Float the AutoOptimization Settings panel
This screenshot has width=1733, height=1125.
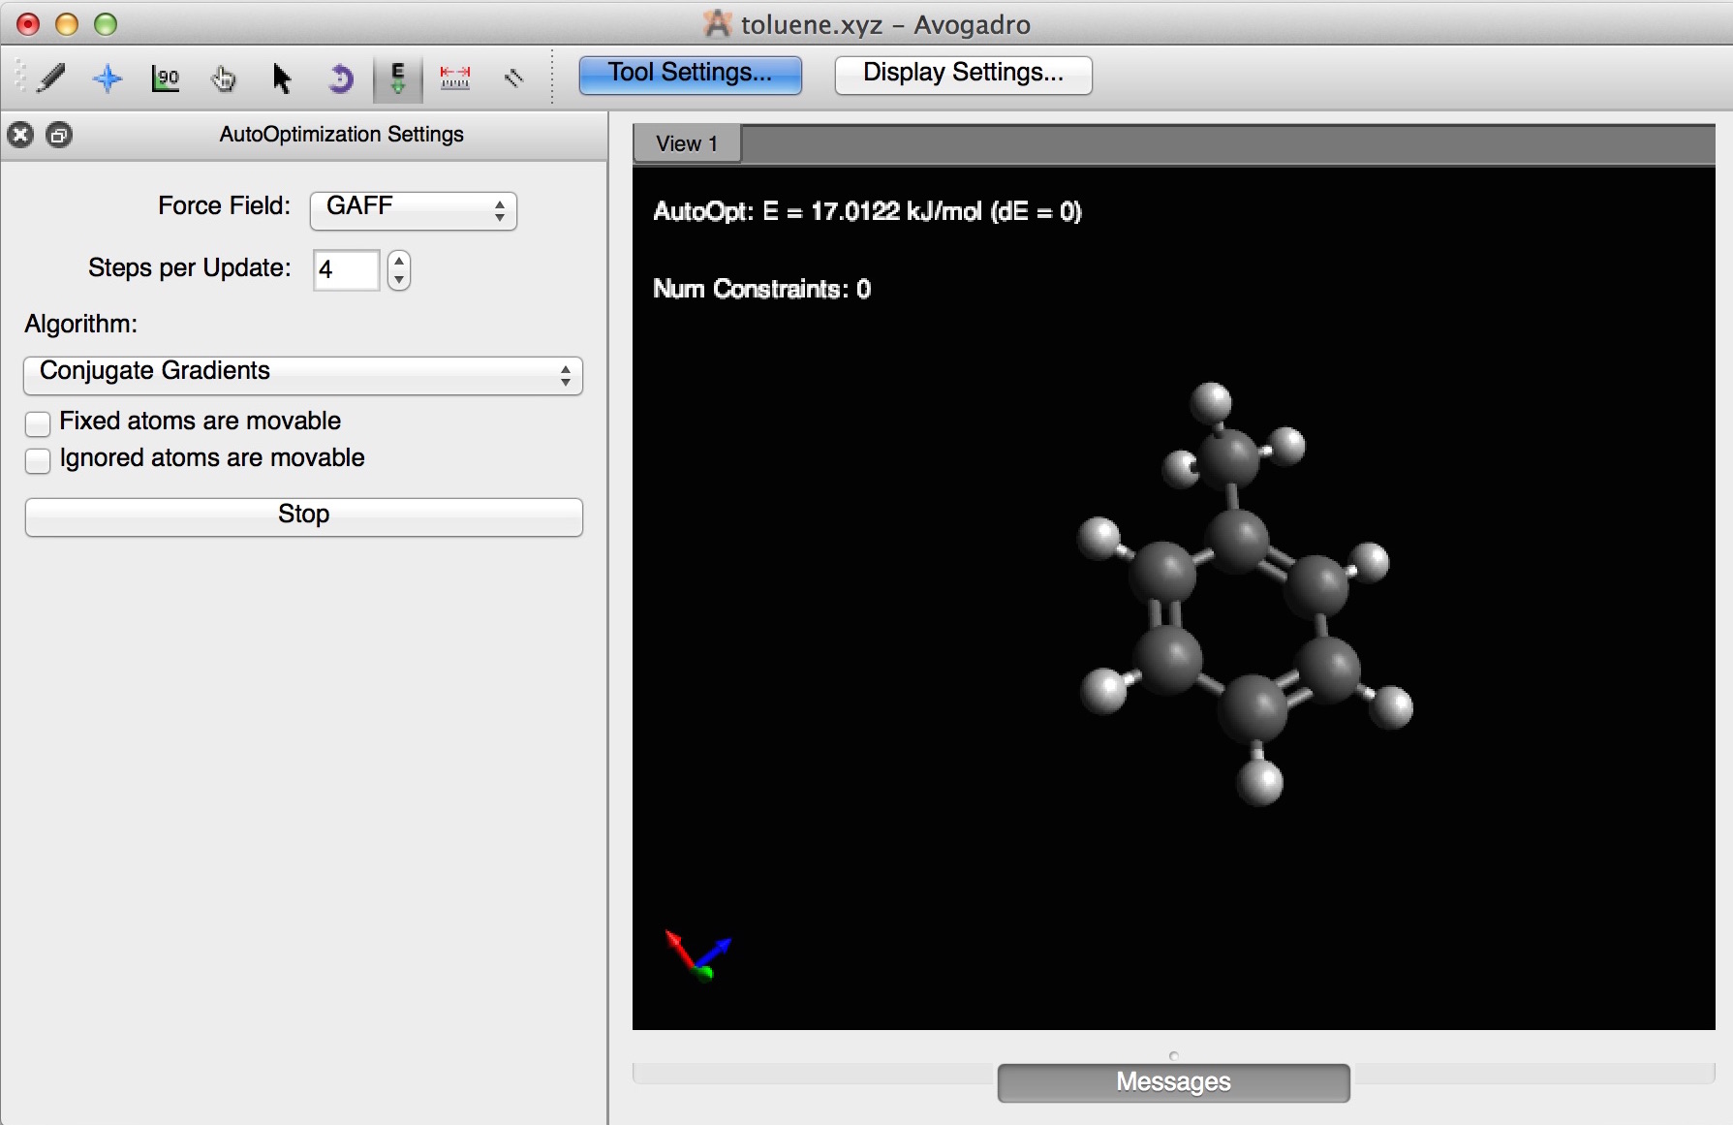59,135
